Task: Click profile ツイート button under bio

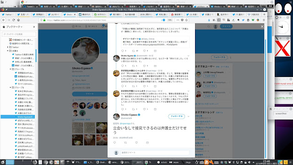Action: (x=90, y=93)
